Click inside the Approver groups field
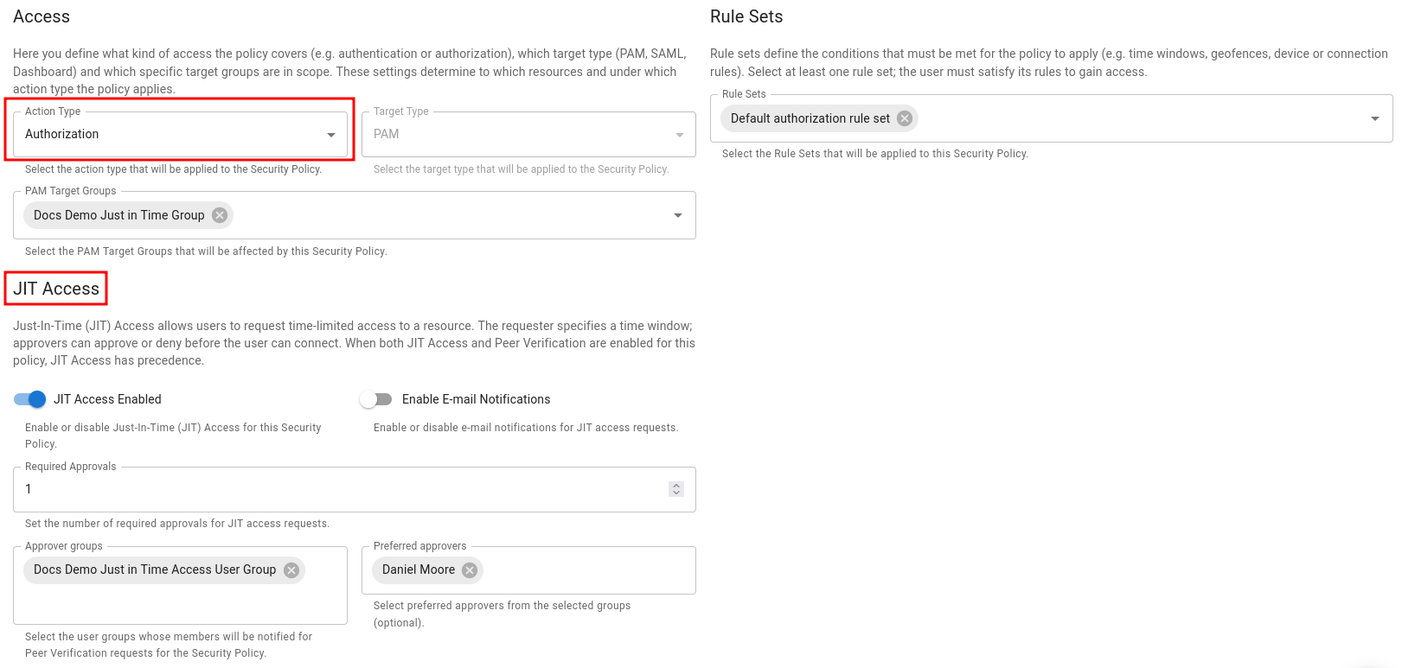Viewport: 1402px width, 668px height. click(x=180, y=603)
